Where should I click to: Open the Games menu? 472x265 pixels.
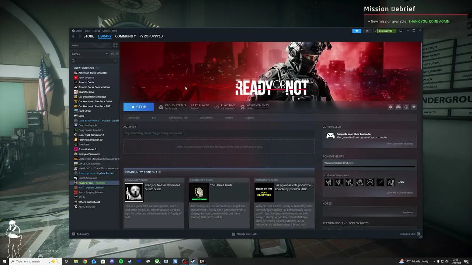pyautogui.click(x=106, y=31)
